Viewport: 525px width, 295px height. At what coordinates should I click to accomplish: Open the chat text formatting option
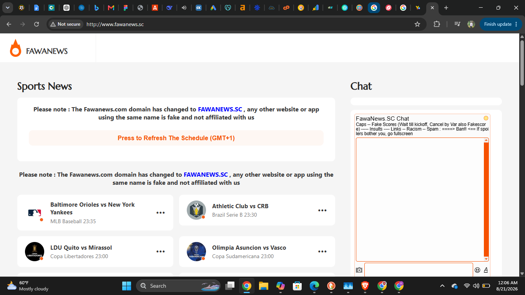(486, 270)
